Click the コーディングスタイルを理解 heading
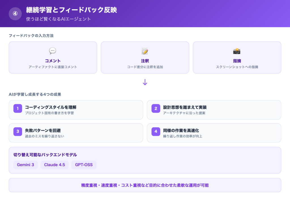This screenshot has width=290, height=198. point(51,107)
